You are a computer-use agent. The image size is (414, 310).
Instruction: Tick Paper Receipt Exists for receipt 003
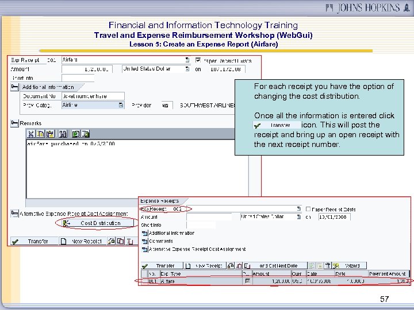click(308, 209)
